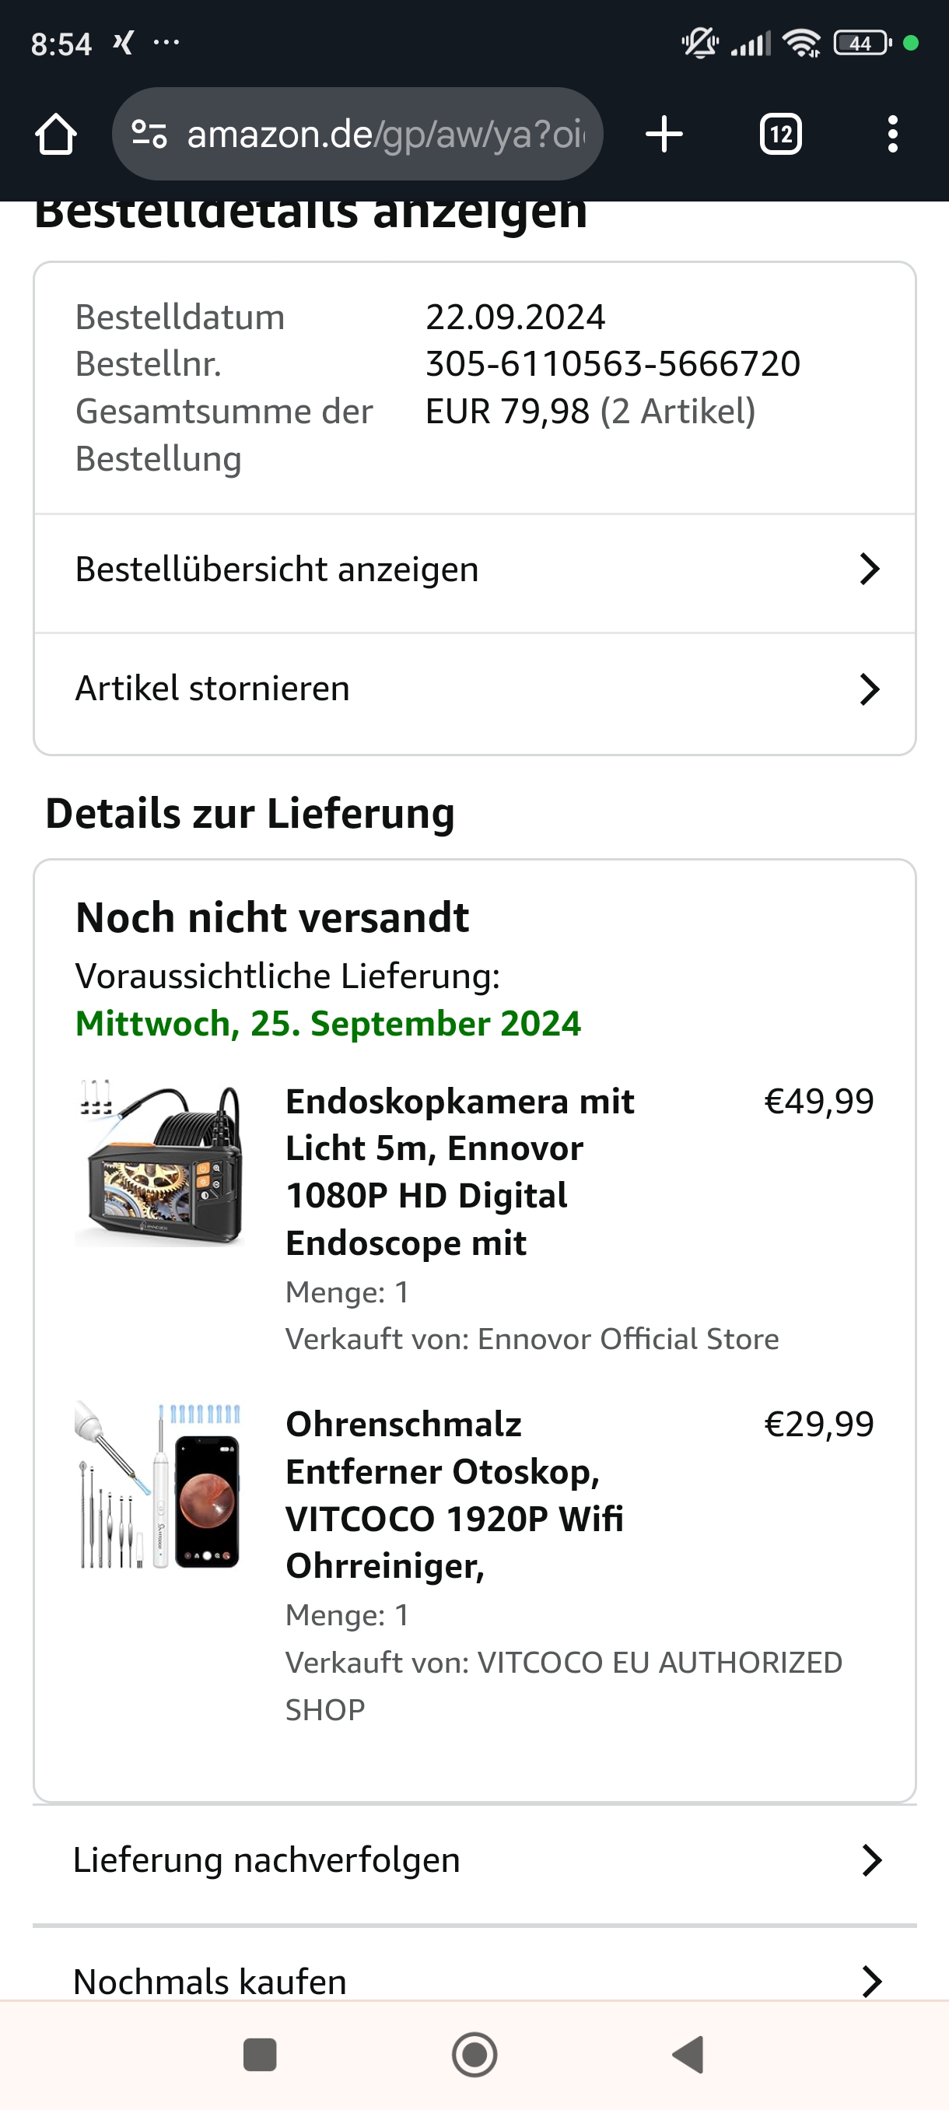Expand Bestellübersicht anzeigen chevron

coord(870,570)
